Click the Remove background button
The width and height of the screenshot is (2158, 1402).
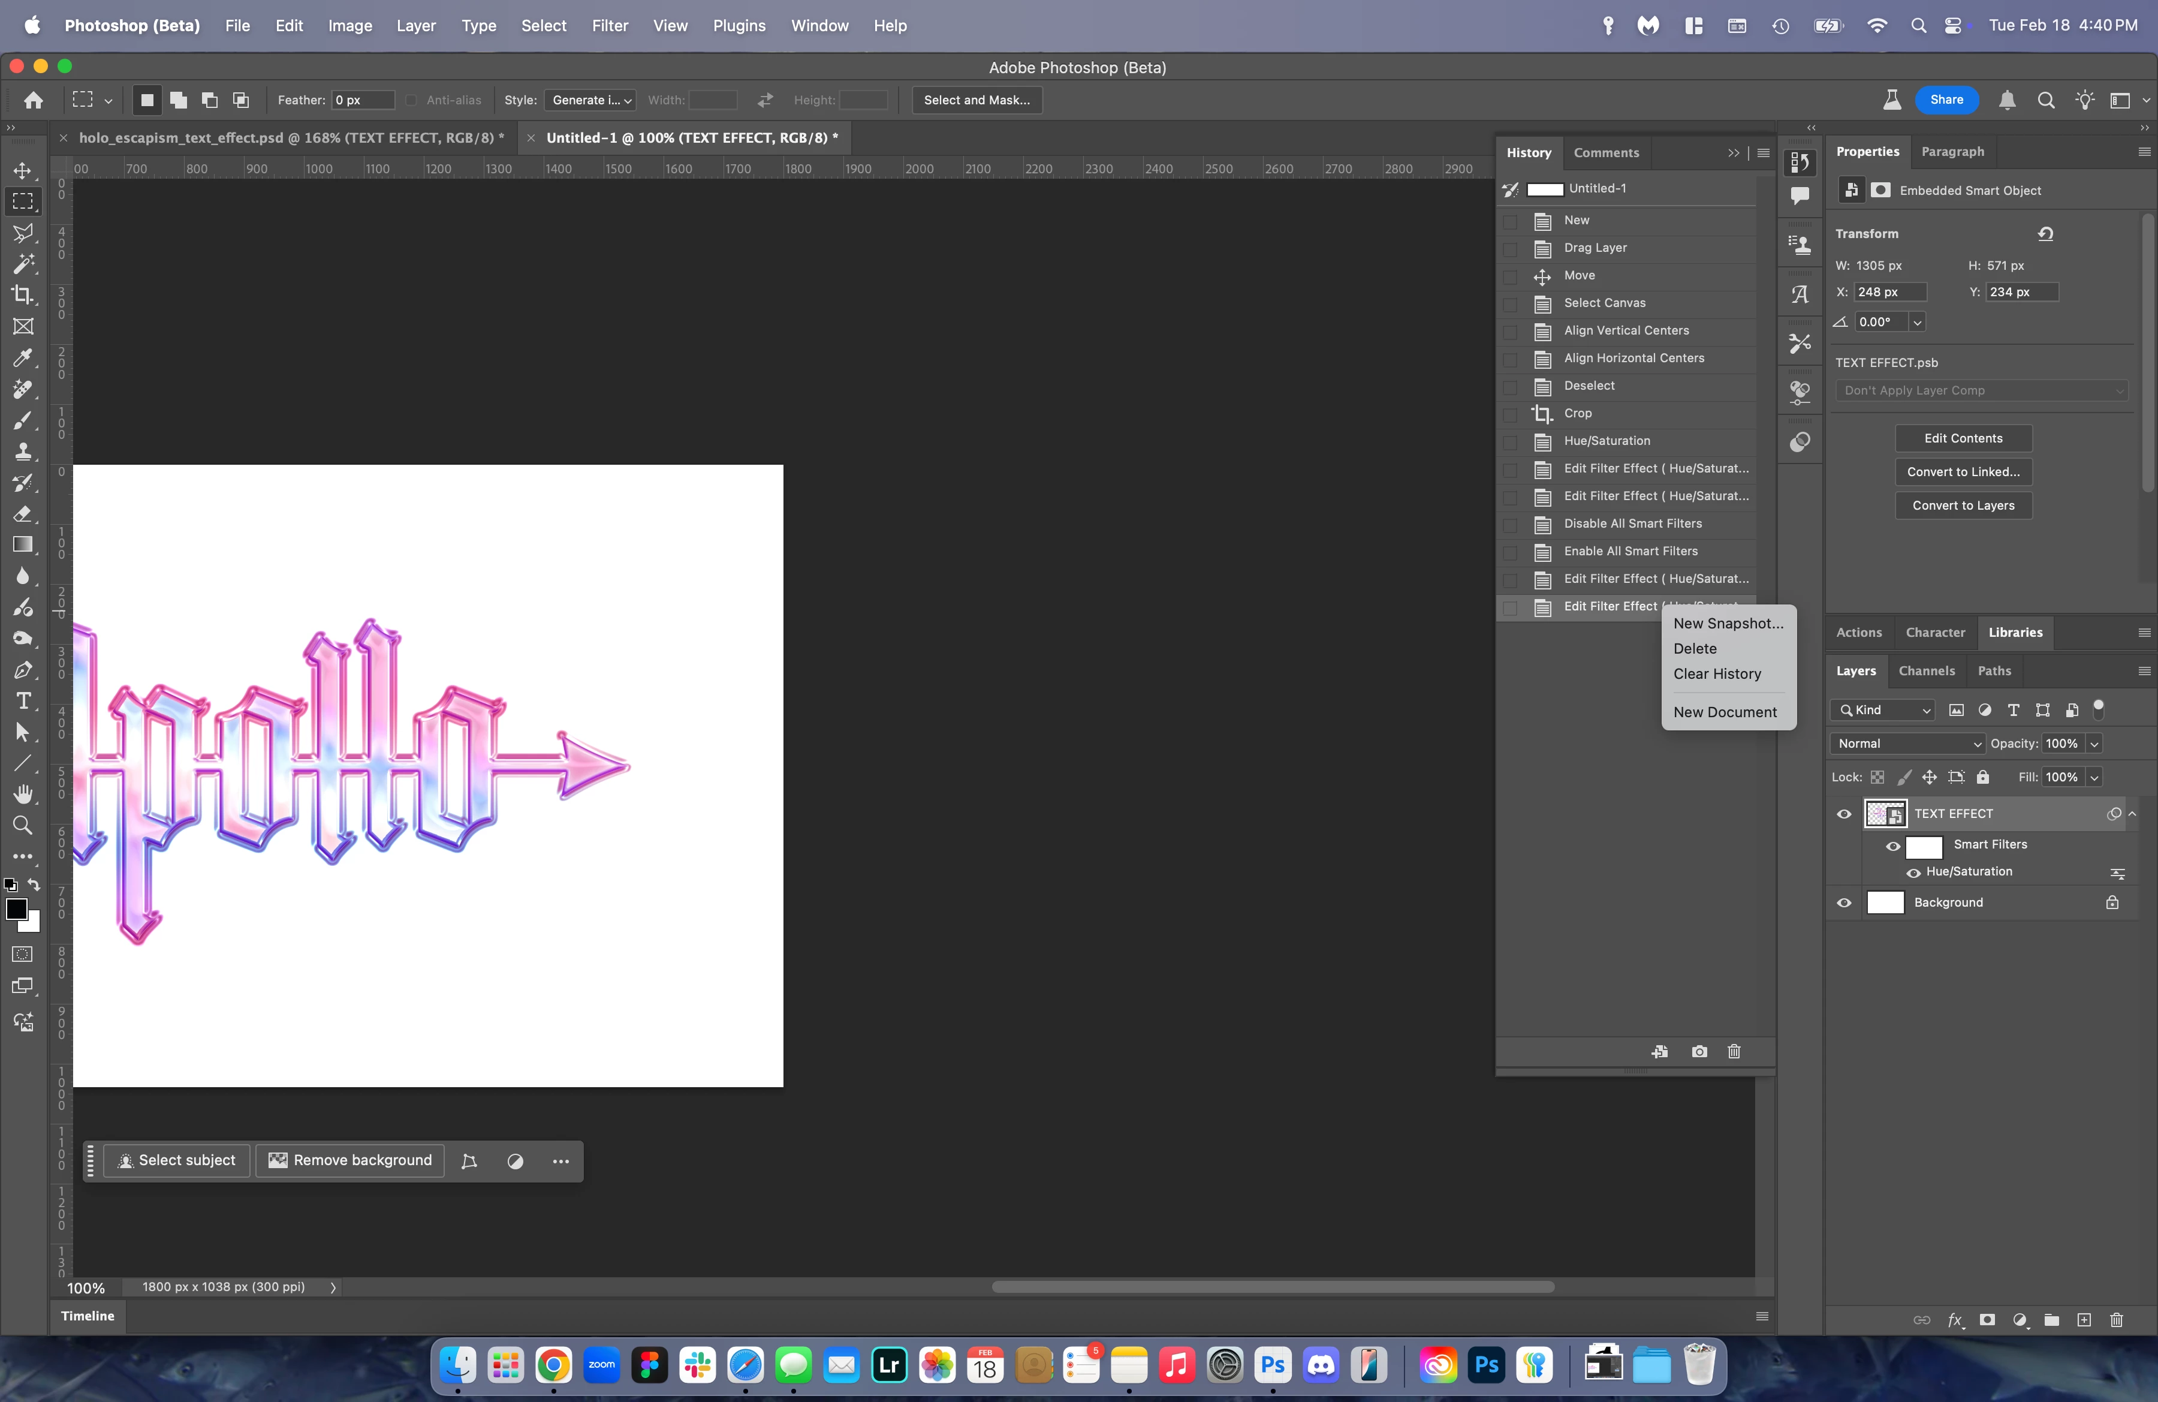coord(350,1160)
